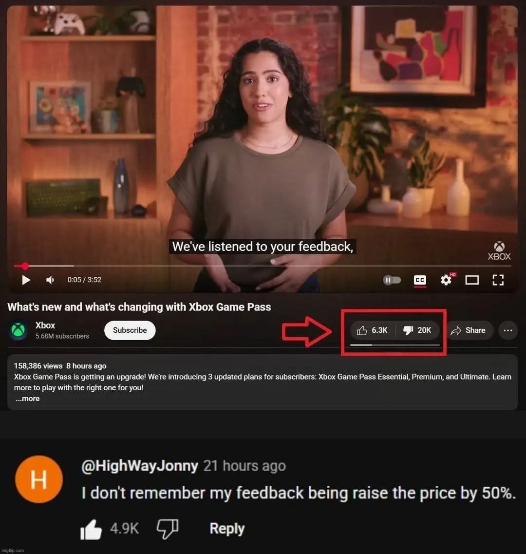Share the Xbox video
The height and width of the screenshot is (554, 526).
point(469,330)
